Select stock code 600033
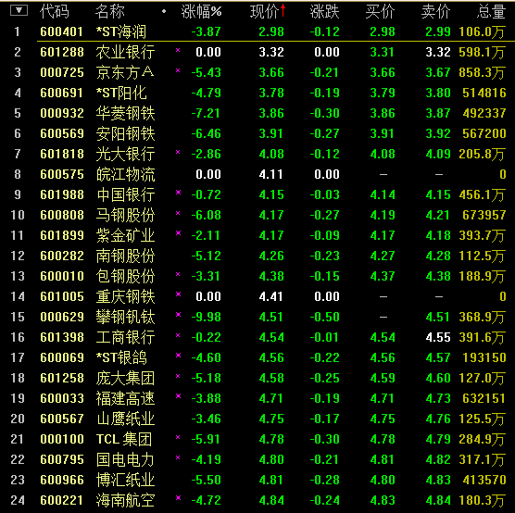 62,398
